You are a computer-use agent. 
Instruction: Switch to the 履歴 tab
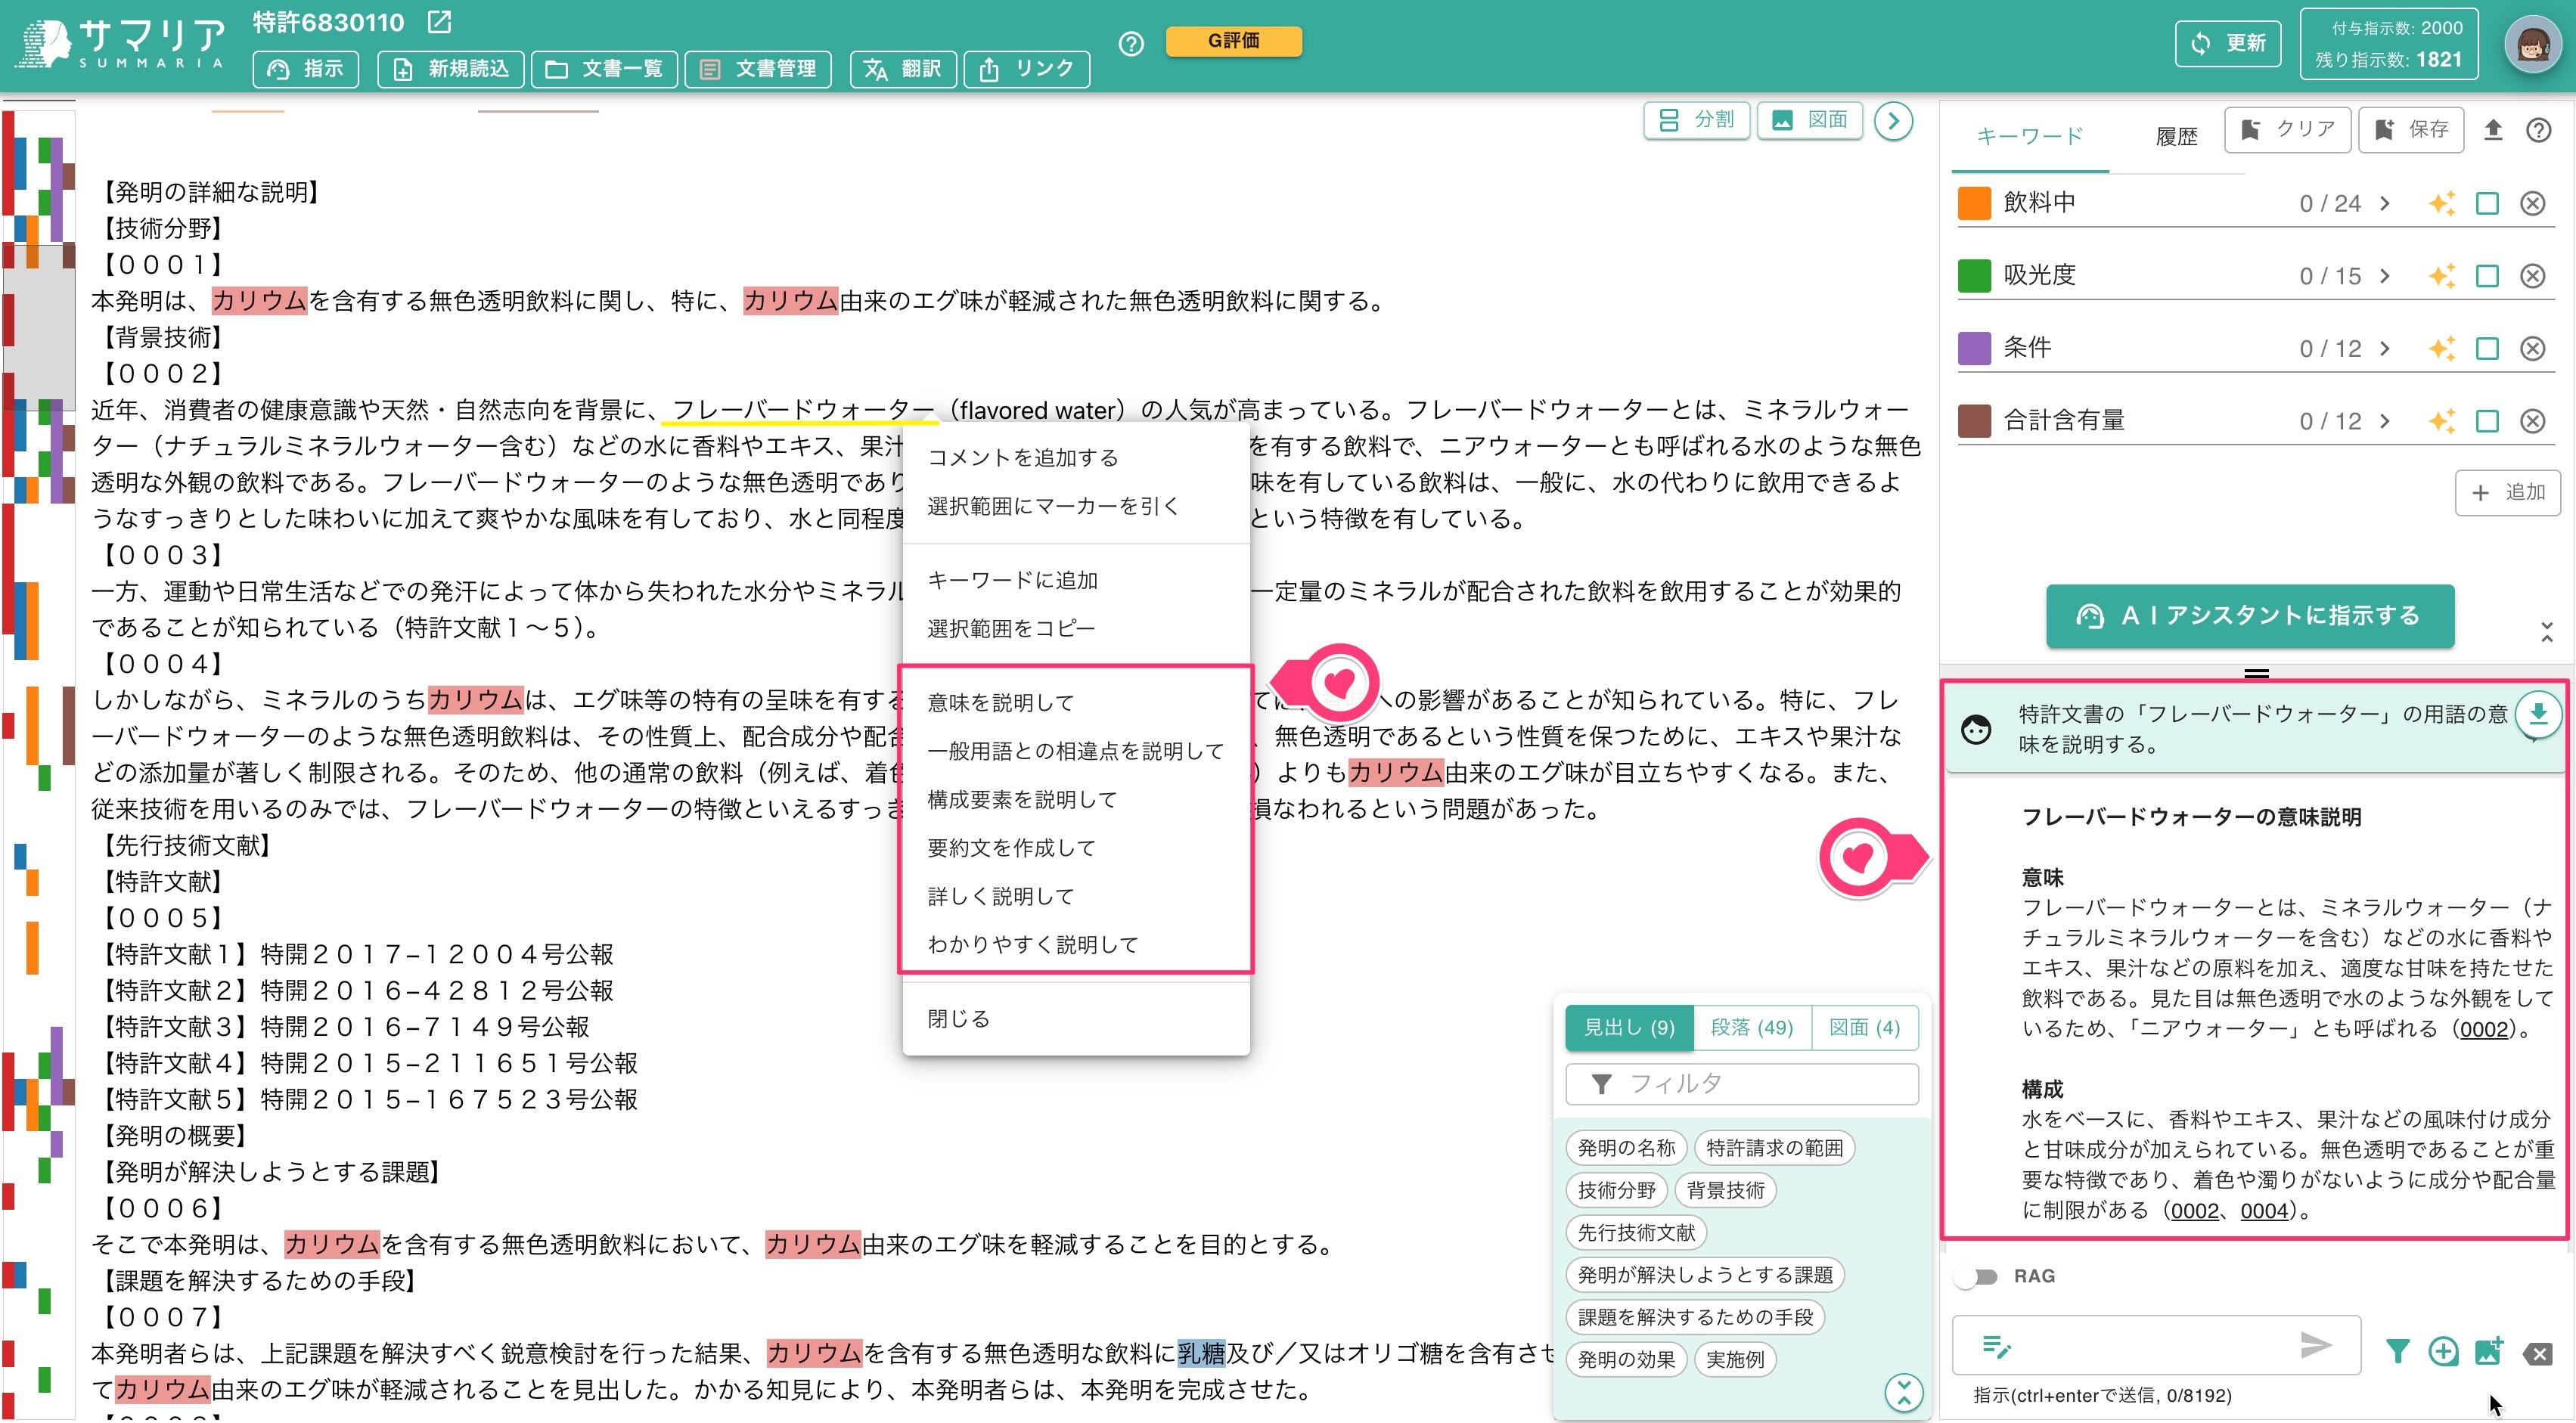pyautogui.click(x=2176, y=136)
